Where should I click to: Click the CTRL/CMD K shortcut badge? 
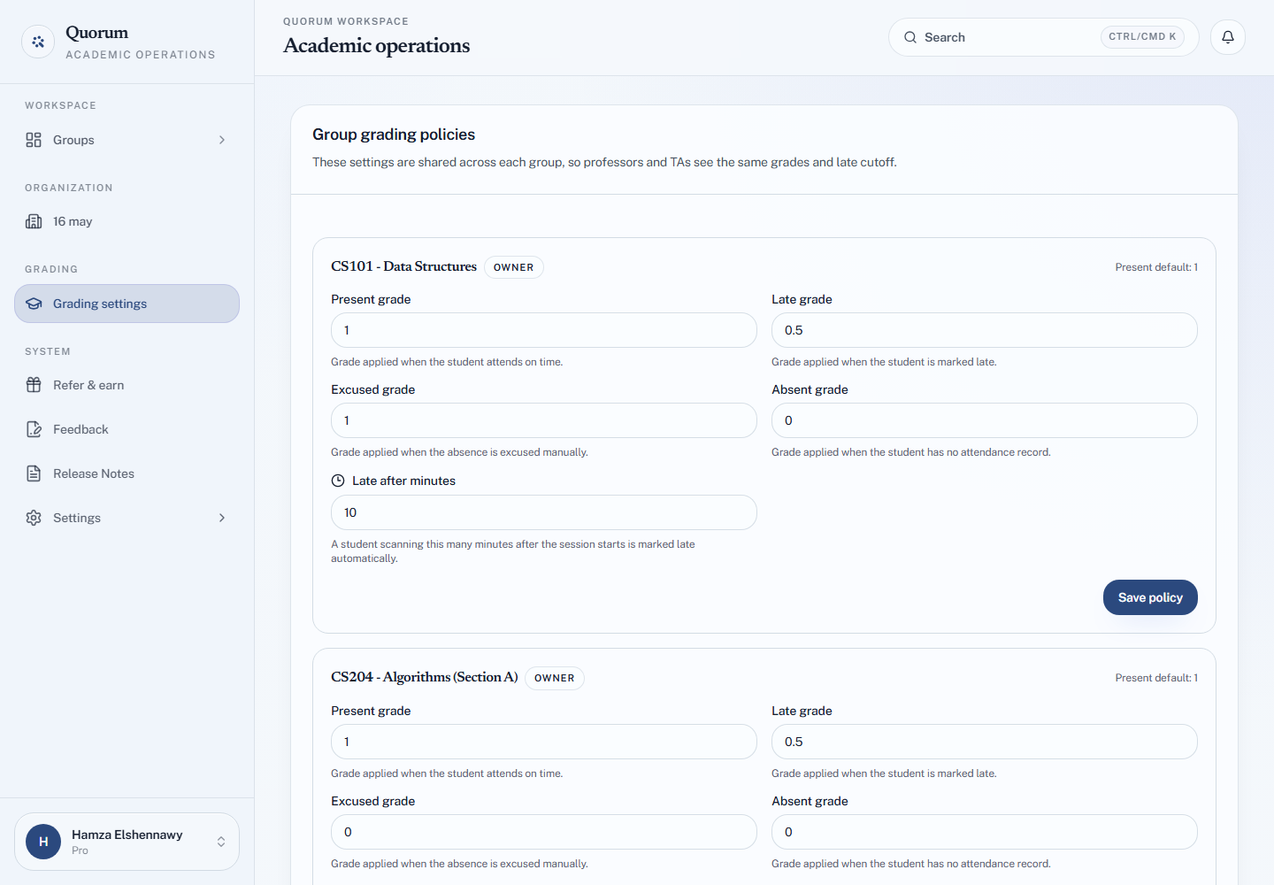click(1142, 37)
